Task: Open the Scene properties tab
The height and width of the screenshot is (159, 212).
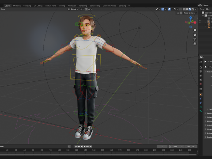Action: coord(201,79)
